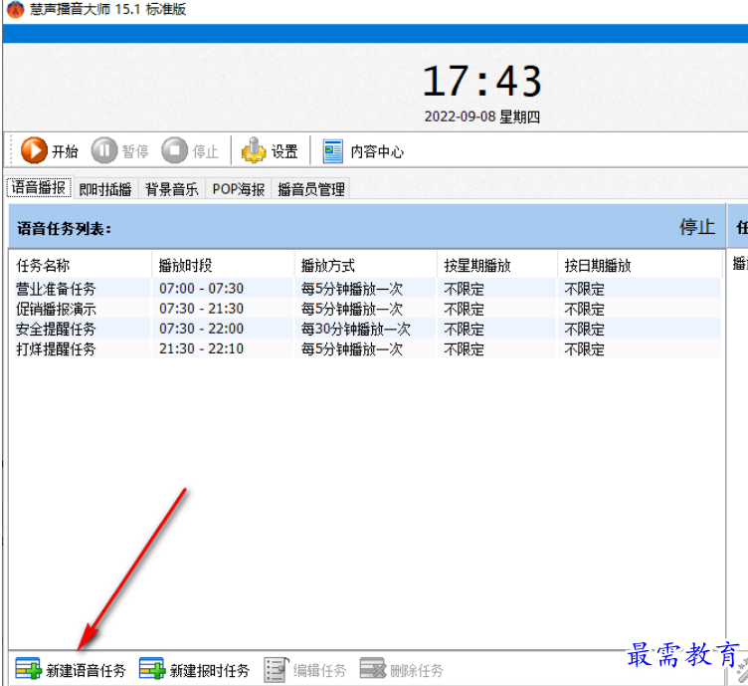
Task: Click the Pause (暂停) icon
Action: pyautogui.click(x=104, y=151)
